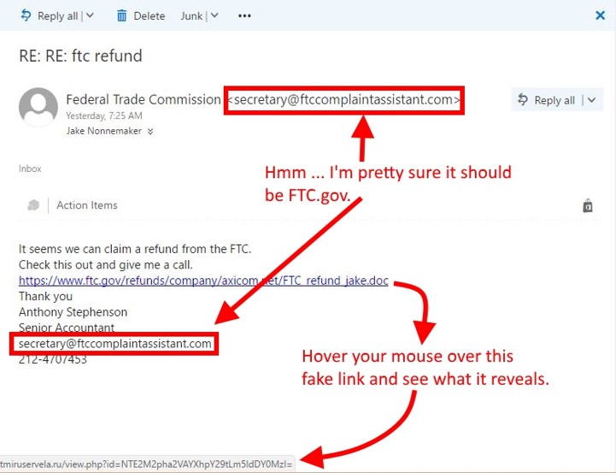616x473 pixels.
Task: Open the more actions ellipsis menu
Action: [x=244, y=15]
